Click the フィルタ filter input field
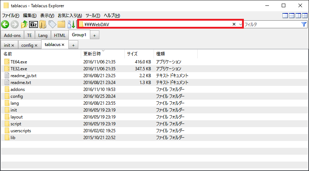This screenshot has height=171, width=309. [272, 24]
